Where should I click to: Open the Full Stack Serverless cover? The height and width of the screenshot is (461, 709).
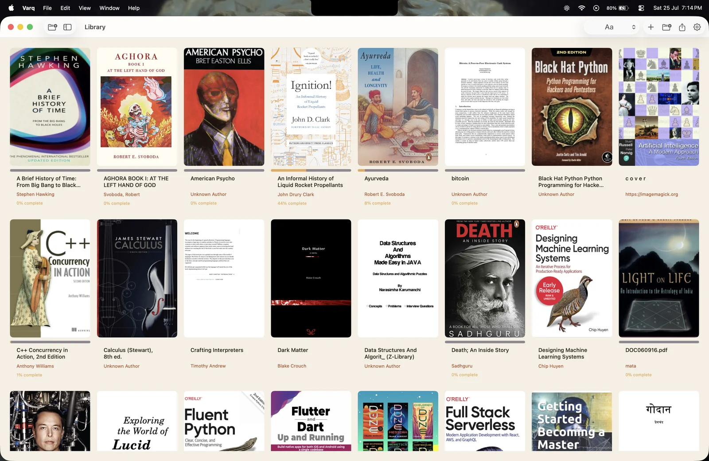click(485, 421)
